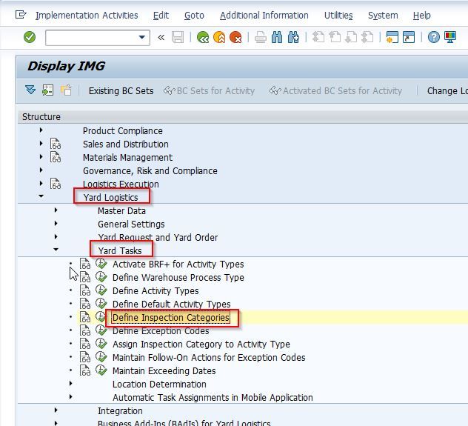Screen dimensions: 468x426
Task: Click the Existing BC Sets button
Action: tap(121, 90)
